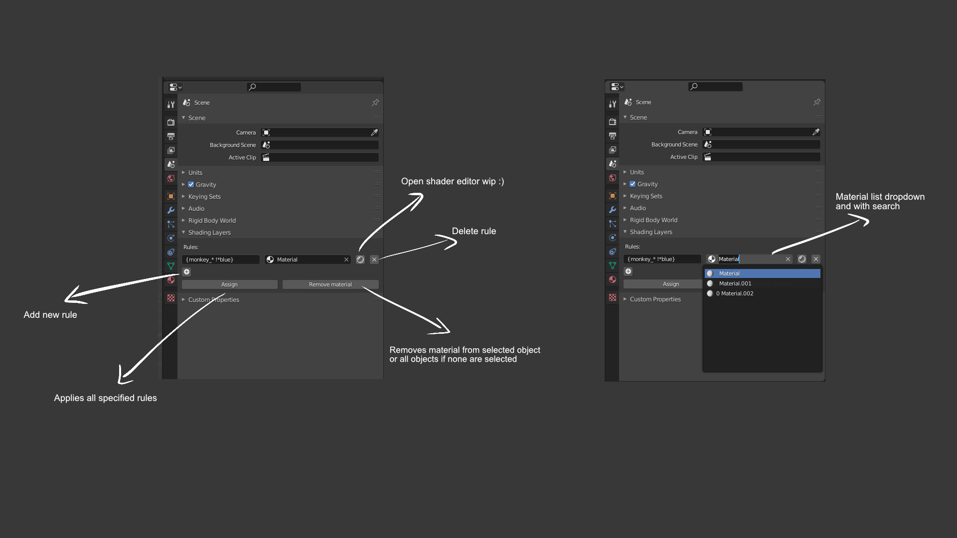Open Render properties tab in left panel
957x538 pixels.
click(171, 122)
